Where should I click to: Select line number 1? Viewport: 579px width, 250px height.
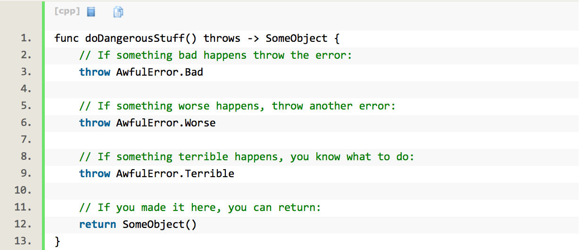(26, 38)
